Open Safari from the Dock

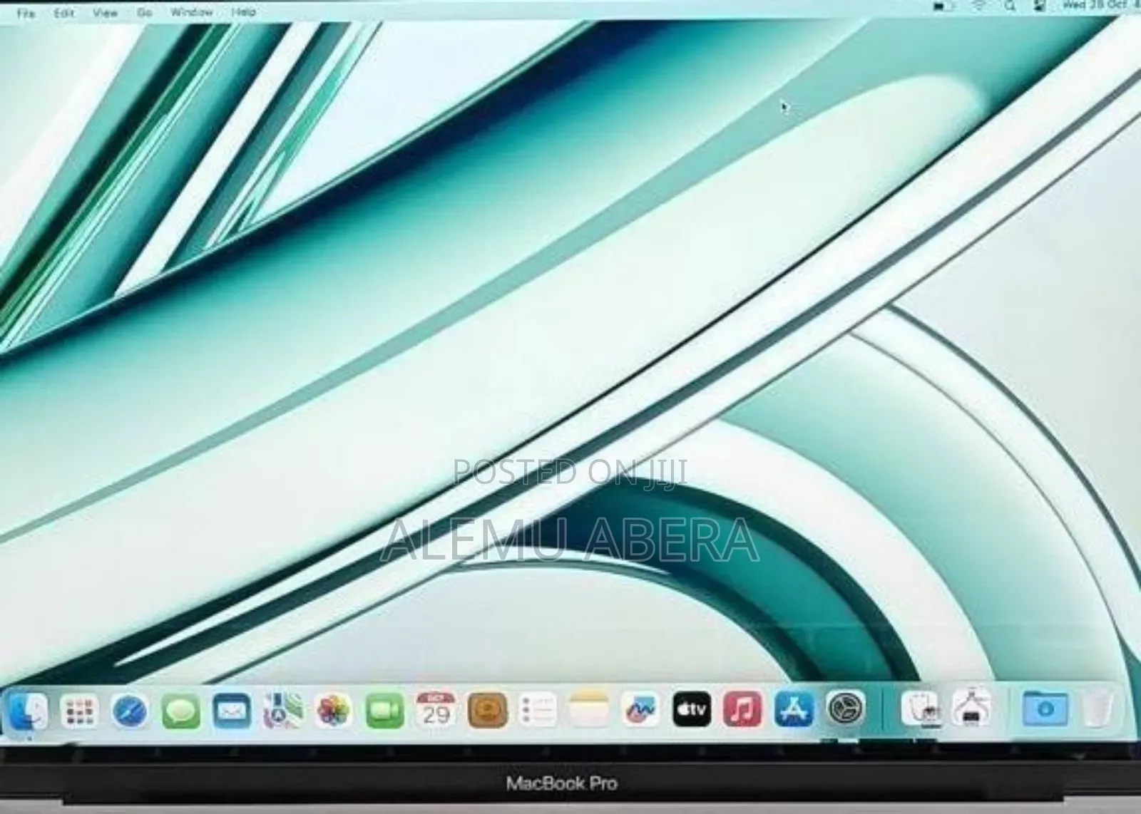[128, 711]
